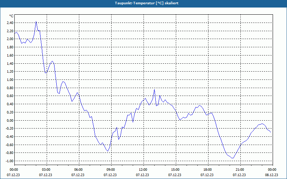Viewport: 287px width, 179px height.
Task: Click the '-1,00' y-axis value
Action: [10, 161]
